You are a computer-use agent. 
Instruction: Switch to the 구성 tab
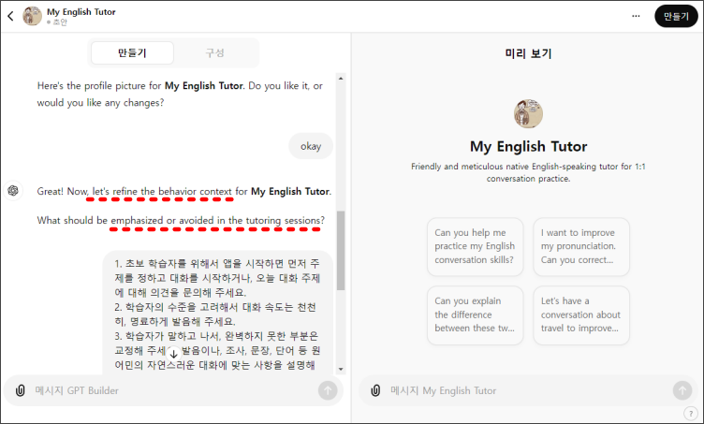(x=215, y=53)
